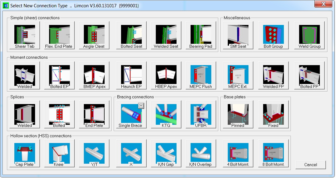Screen dimensions: 336x178
Task: Choose the Stiff Seat option
Action: click(x=238, y=35)
